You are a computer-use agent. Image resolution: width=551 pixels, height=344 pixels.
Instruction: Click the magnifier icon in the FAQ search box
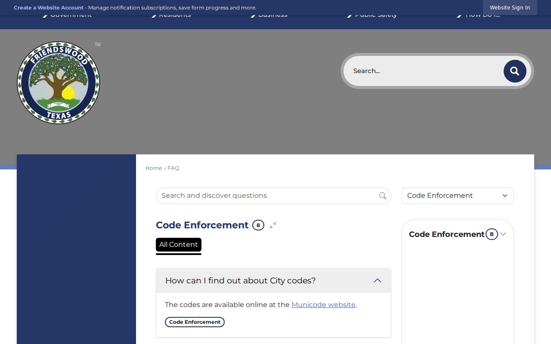(383, 196)
